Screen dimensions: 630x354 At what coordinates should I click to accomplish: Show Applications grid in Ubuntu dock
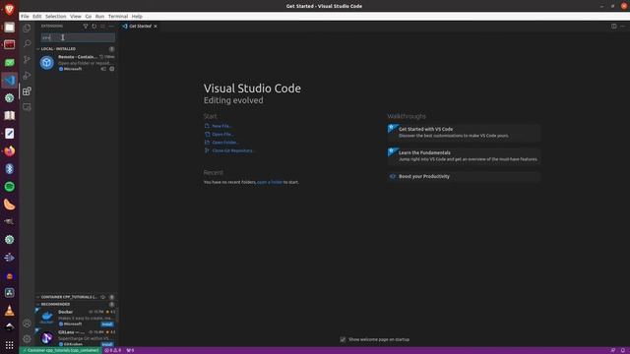coord(9,345)
